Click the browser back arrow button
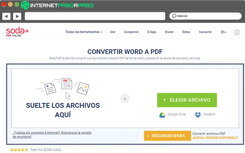The height and width of the screenshot is (153, 245). pyautogui.click(x=6, y=16)
